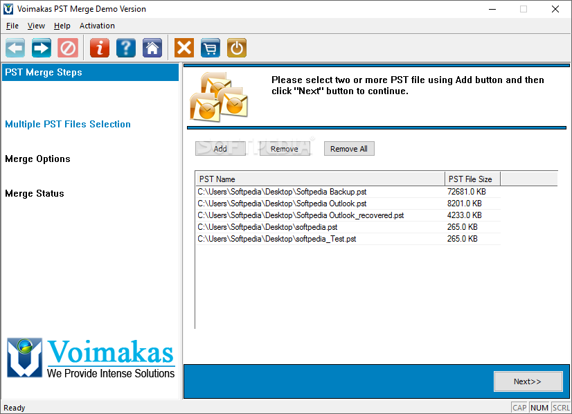
Task: Click the Add button
Action: [x=220, y=148]
